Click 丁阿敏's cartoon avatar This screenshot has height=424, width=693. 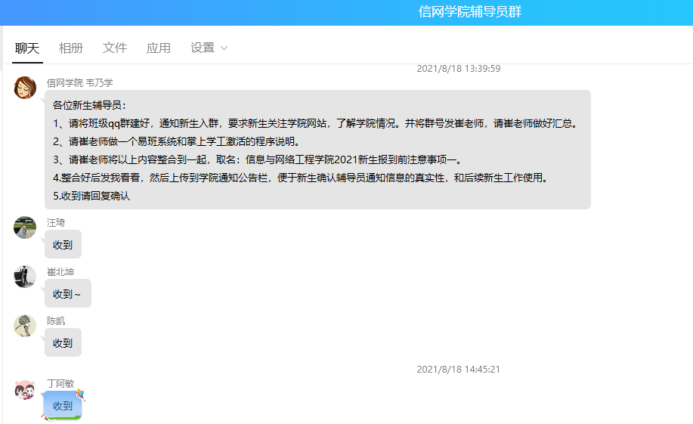click(x=25, y=390)
